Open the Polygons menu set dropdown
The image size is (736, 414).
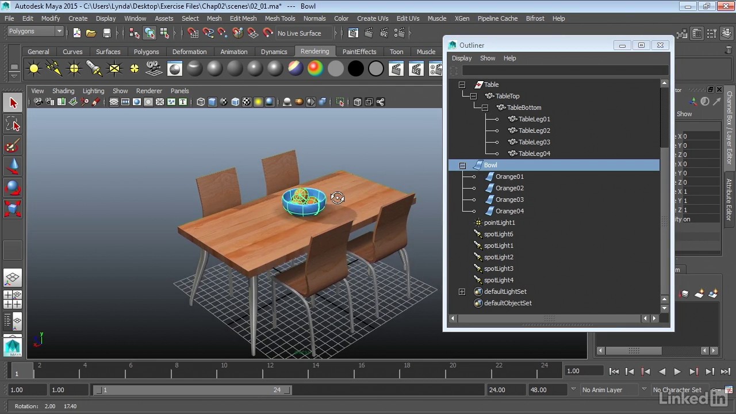34,32
